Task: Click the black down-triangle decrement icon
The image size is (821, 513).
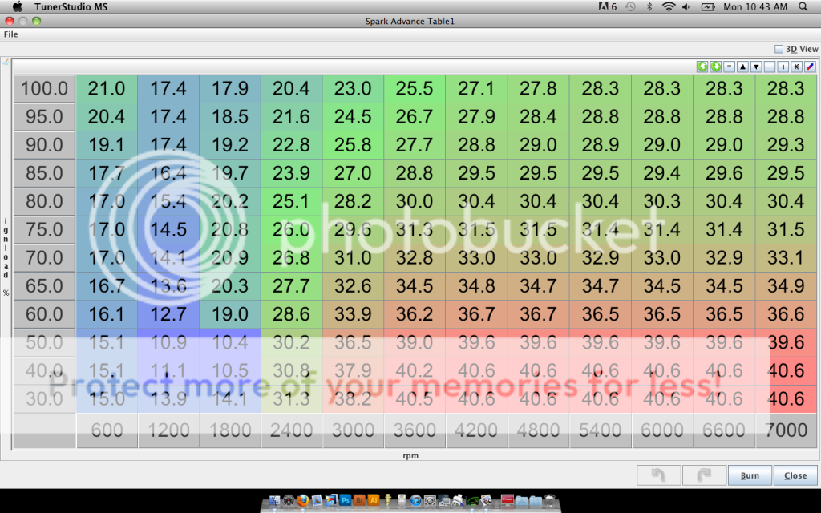Action: pyautogui.click(x=756, y=67)
